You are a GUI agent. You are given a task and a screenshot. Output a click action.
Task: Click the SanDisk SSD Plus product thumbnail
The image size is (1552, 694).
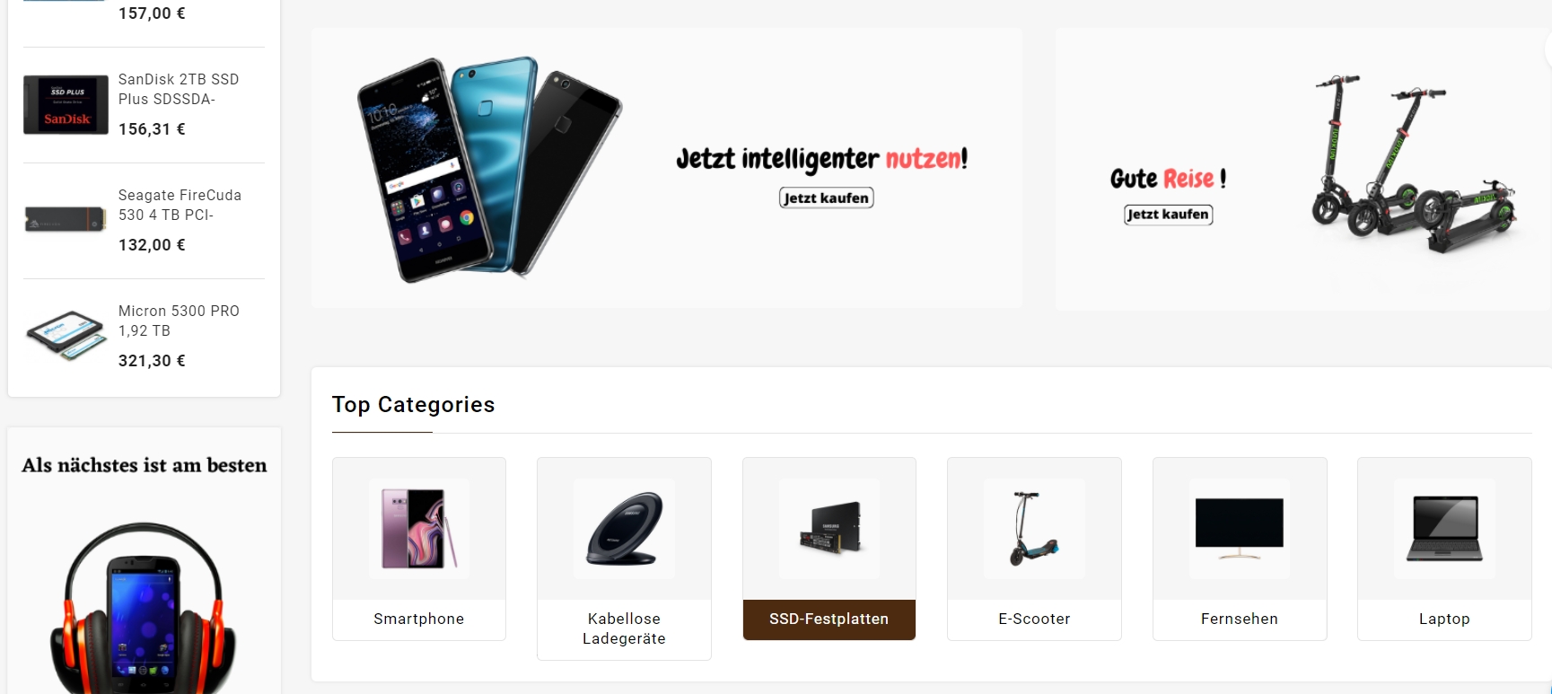tap(66, 105)
